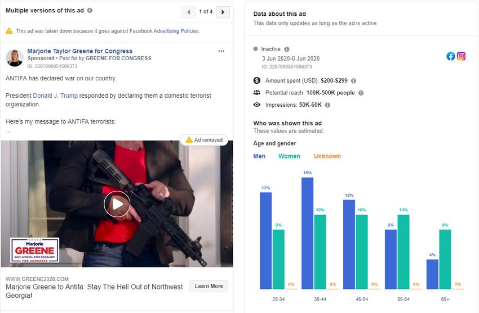Expand truncated ad text ellipsis
Image resolution: width=479 pixels, height=313 pixels.
(x=8, y=131)
